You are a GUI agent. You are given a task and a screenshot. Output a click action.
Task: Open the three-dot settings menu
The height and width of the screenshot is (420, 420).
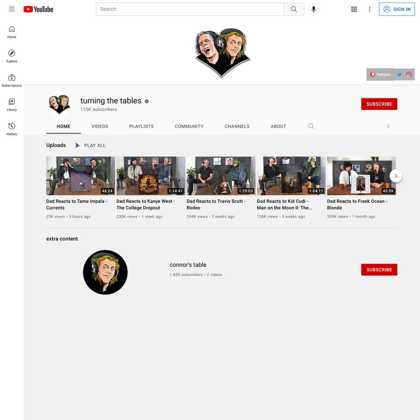coord(370,9)
